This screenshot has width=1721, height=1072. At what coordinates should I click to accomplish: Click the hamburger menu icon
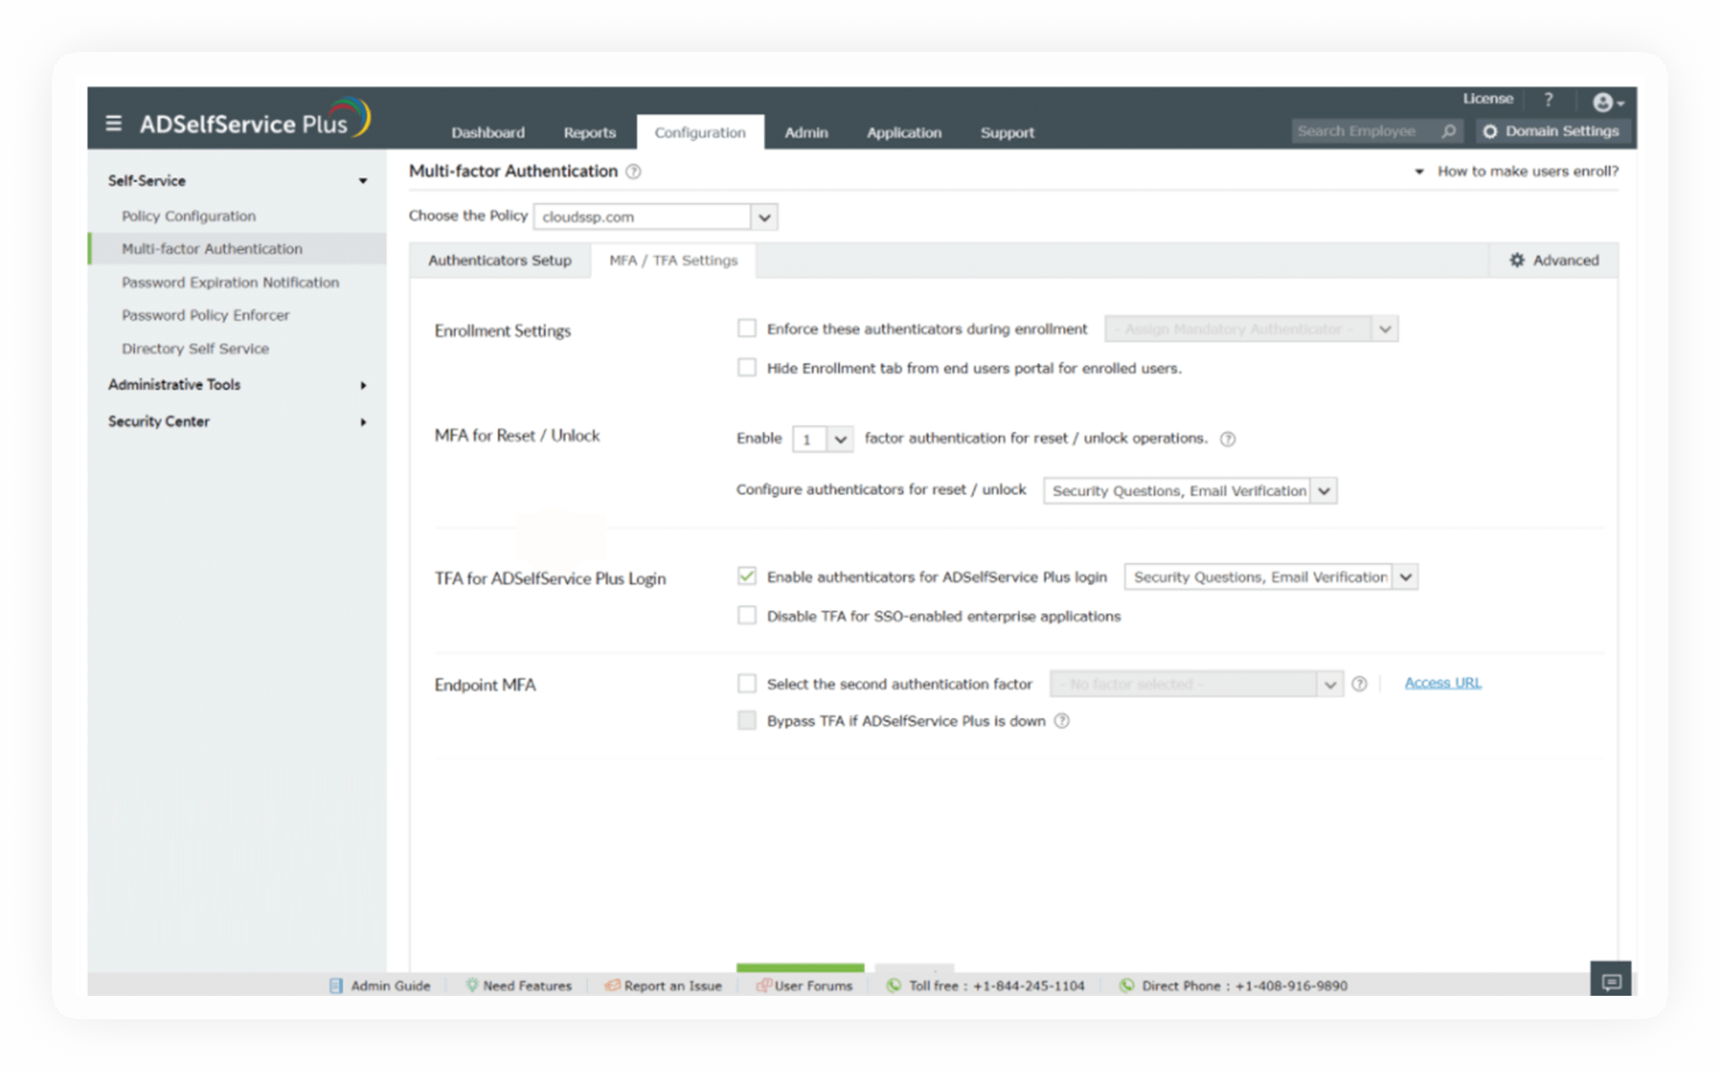tap(114, 123)
